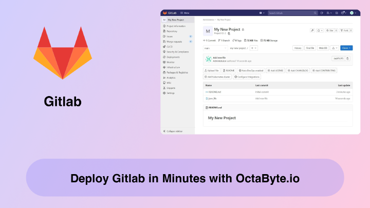Click the Infrastructure sidebar icon
Screen dimensions: 370x208
pyautogui.click(x=164, y=67)
